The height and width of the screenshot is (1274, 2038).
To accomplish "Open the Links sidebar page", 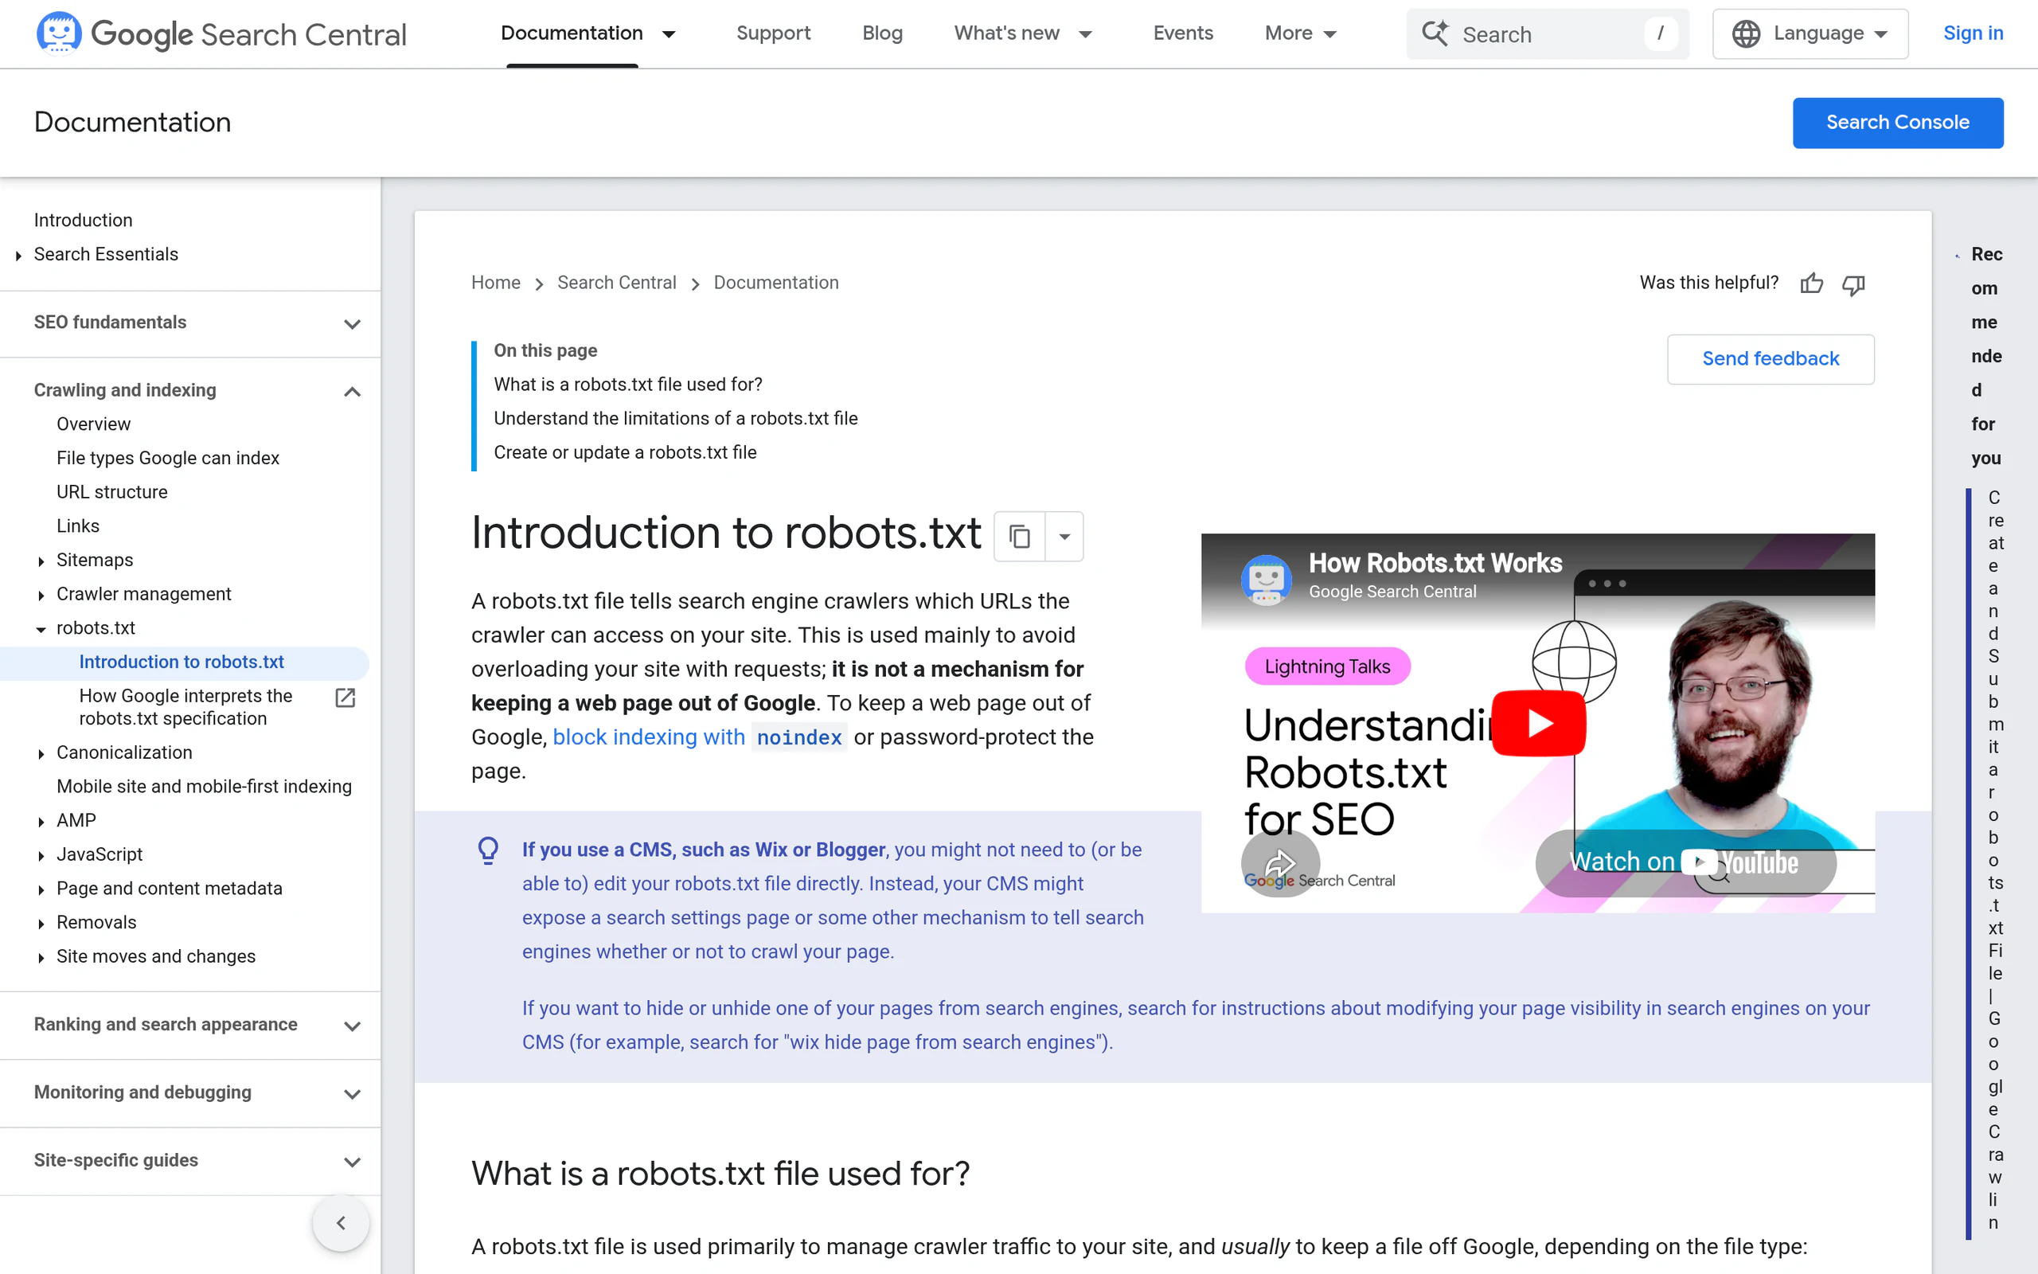I will (77, 526).
